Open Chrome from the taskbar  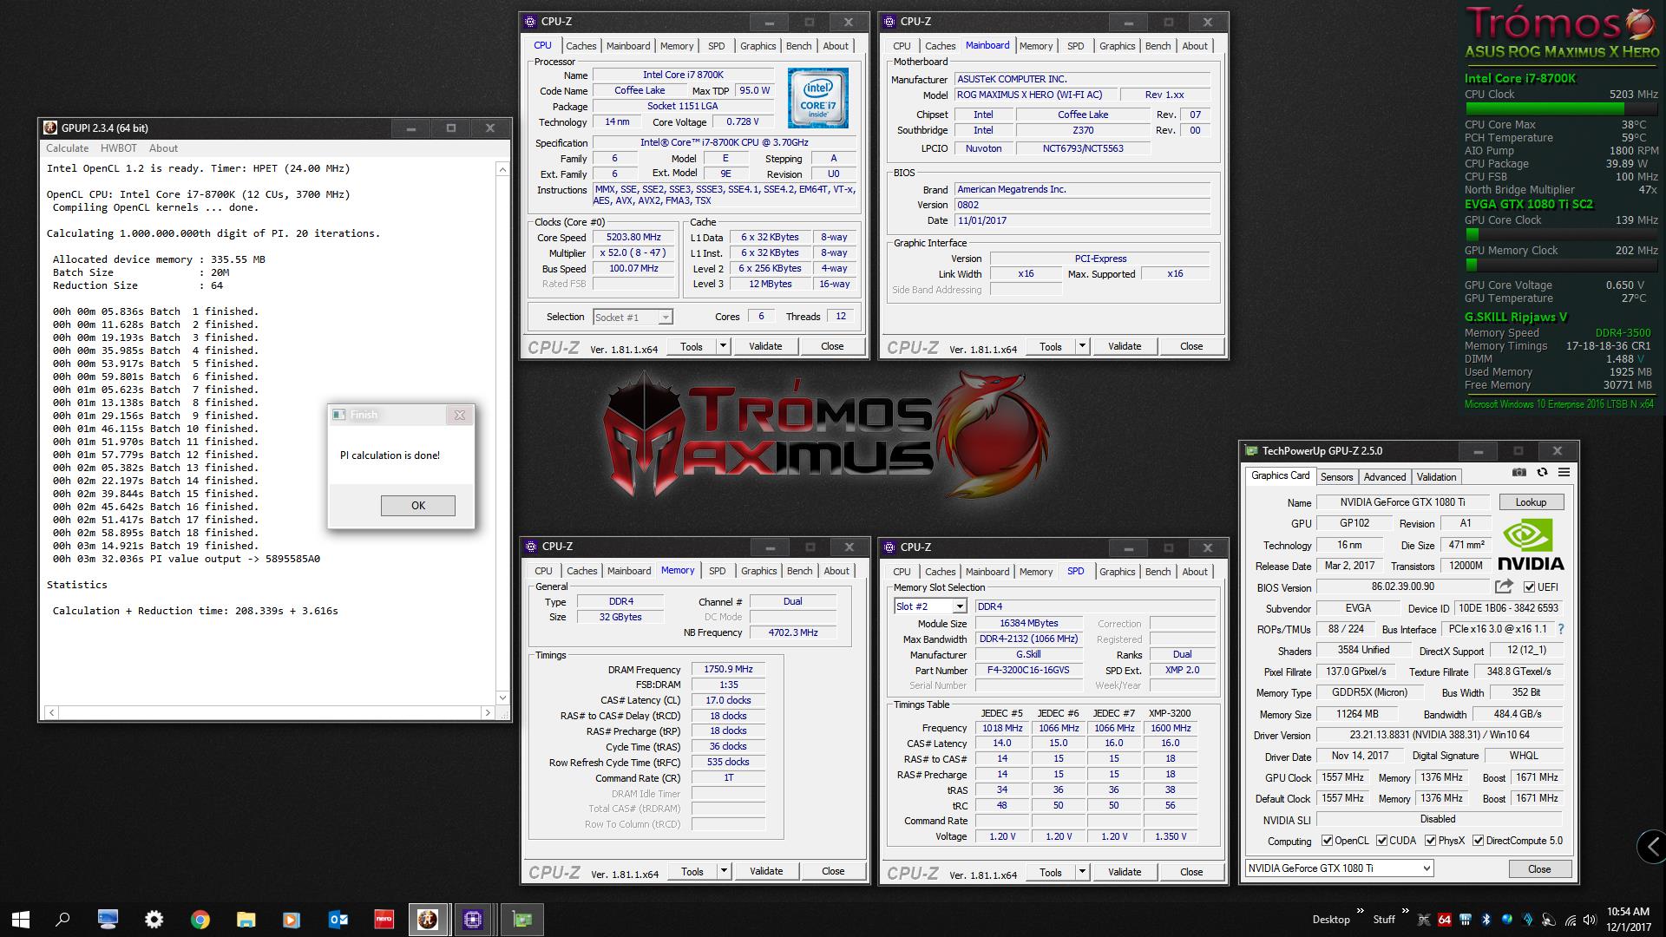(200, 920)
